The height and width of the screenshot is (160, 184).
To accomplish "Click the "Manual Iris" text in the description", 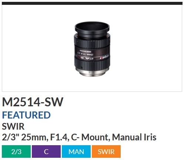I will 134,137.
